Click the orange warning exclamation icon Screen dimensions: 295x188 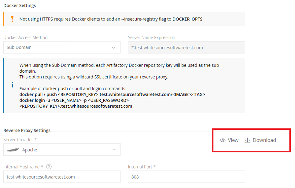coord(12,19)
